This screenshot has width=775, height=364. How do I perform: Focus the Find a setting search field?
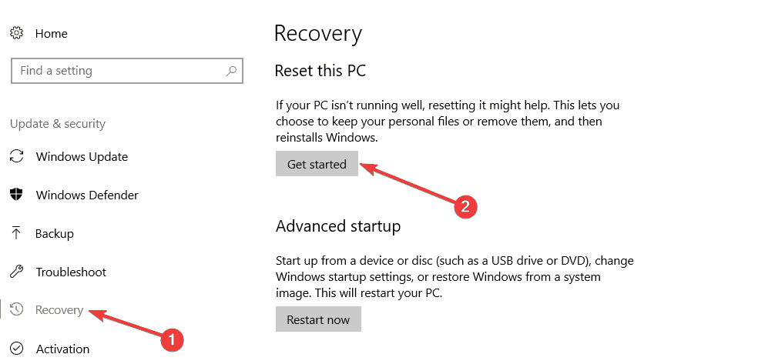click(x=126, y=71)
